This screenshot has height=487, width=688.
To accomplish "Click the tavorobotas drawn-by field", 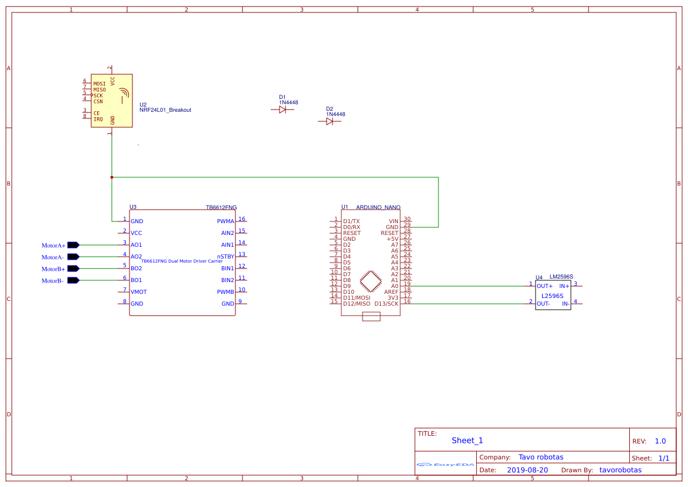I will (x=620, y=470).
